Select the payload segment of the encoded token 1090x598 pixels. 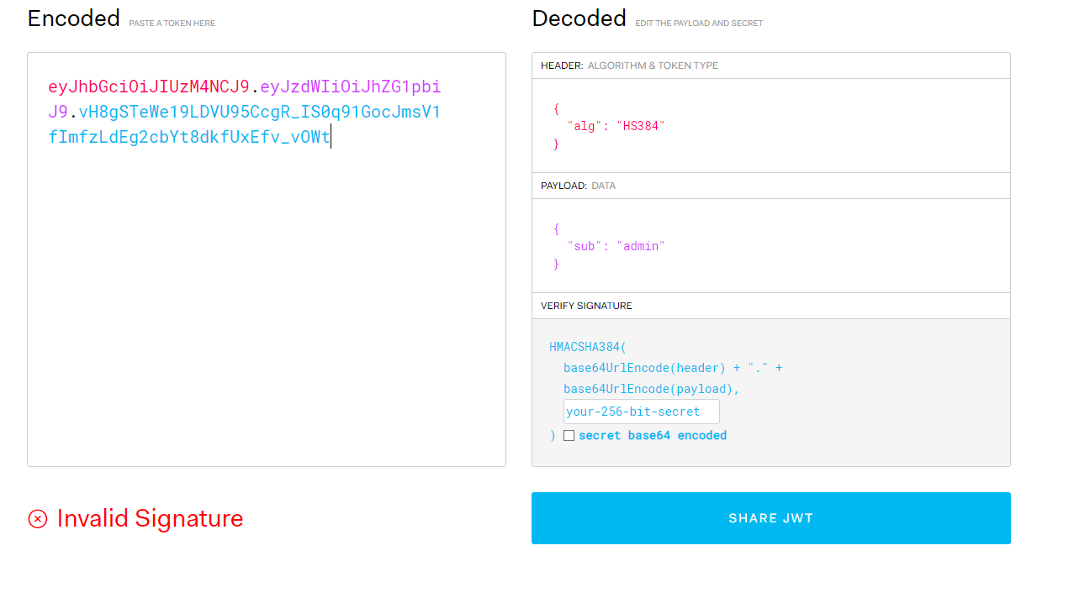point(349,86)
